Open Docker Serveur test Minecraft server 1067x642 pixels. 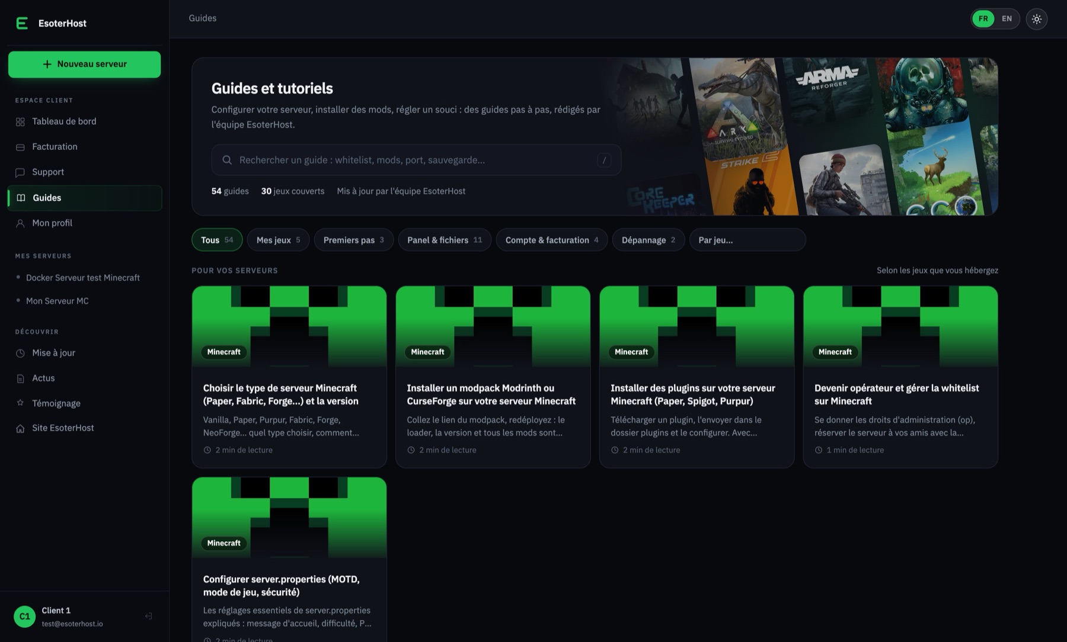[82, 278]
